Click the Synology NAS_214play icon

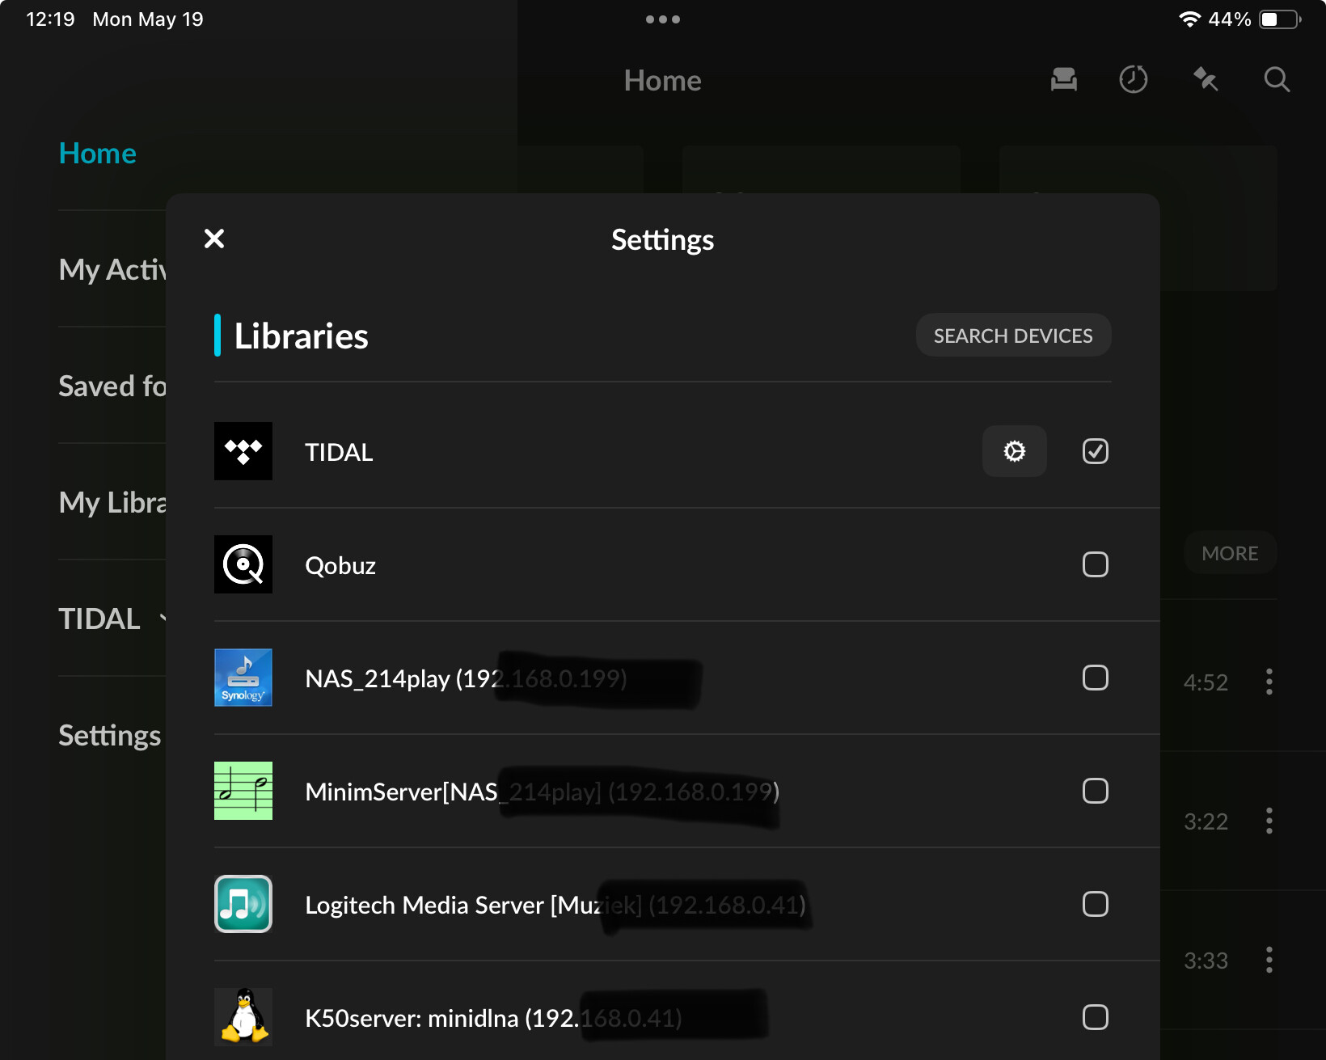point(243,678)
